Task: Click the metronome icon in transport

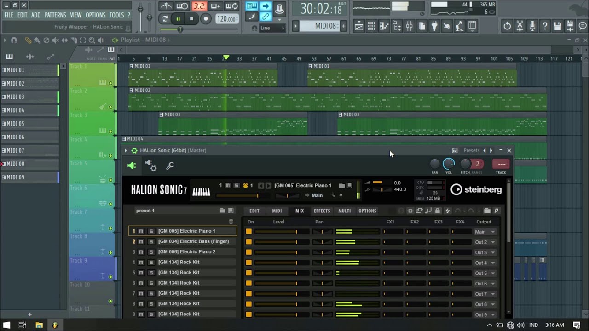Action: pyautogui.click(x=166, y=6)
